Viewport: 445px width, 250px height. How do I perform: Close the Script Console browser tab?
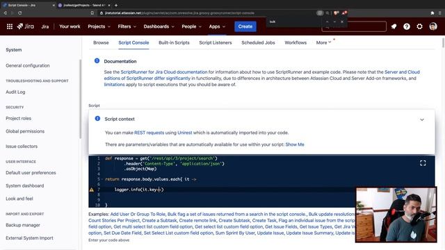[54, 5]
